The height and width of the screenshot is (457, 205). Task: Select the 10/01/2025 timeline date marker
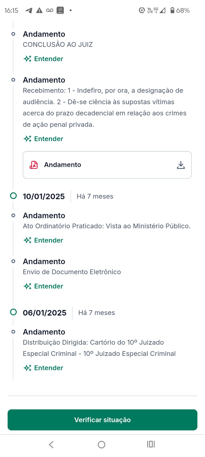[13, 196]
